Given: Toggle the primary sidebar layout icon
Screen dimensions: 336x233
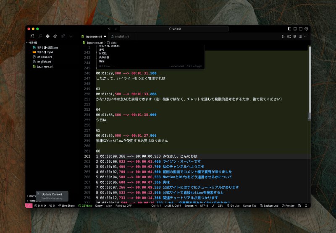Looking at the screenshot, I should point(289,29).
